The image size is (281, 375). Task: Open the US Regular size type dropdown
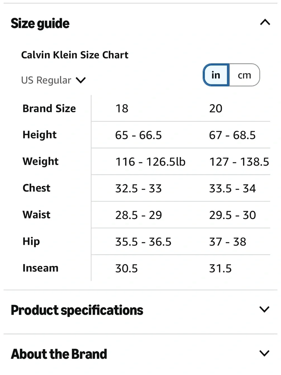click(53, 80)
